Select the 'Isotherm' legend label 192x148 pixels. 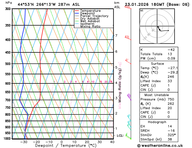(x=87, y=24)
